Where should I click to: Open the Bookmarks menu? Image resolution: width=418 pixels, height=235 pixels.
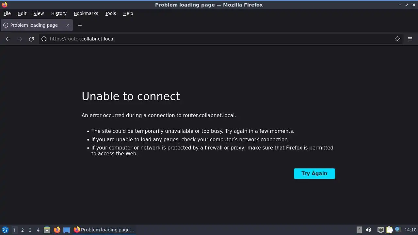tap(86, 13)
